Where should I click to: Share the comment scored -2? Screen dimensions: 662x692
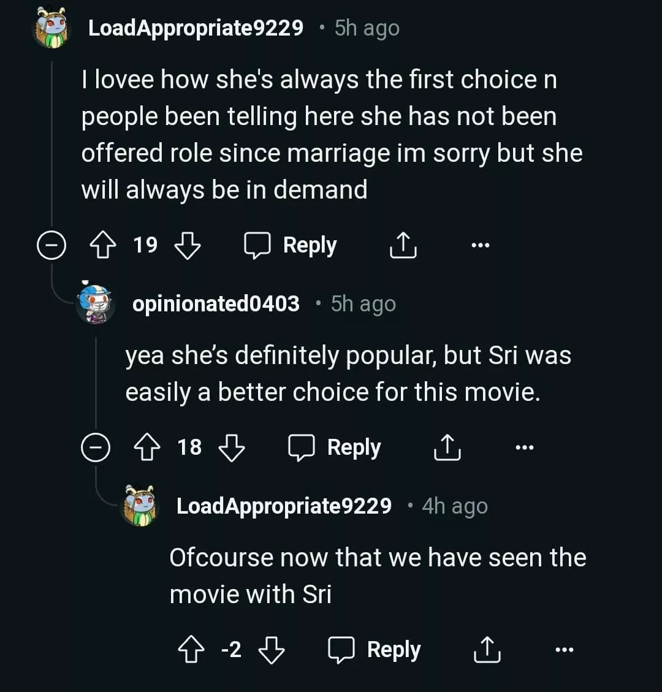[487, 650]
